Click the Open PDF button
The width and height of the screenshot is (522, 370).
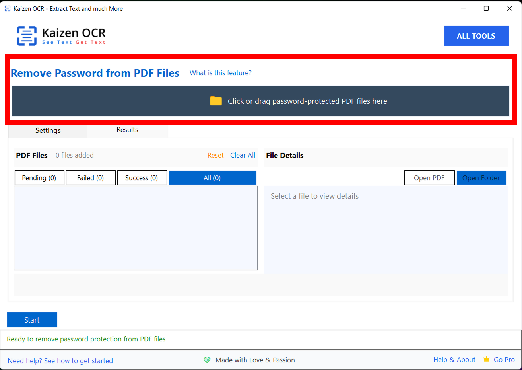(429, 178)
